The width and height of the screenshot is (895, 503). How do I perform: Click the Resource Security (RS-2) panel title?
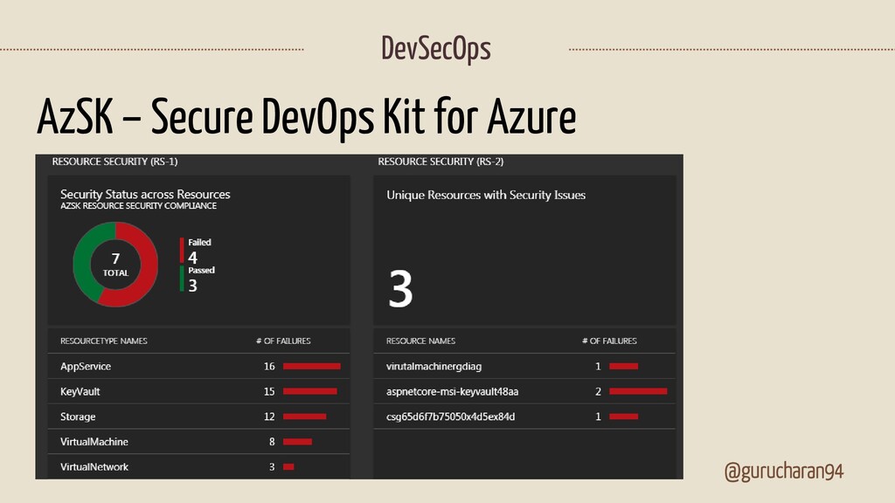coord(441,162)
